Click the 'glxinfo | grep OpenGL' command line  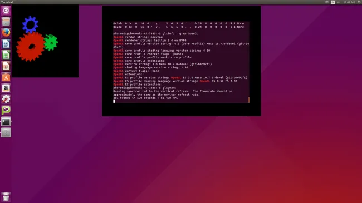click(155, 34)
